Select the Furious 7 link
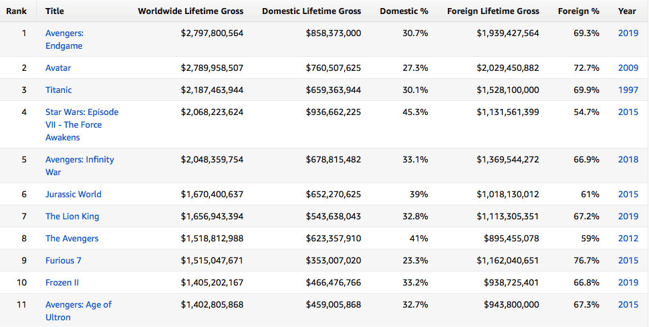The image size is (649, 327). tap(63, 260)
